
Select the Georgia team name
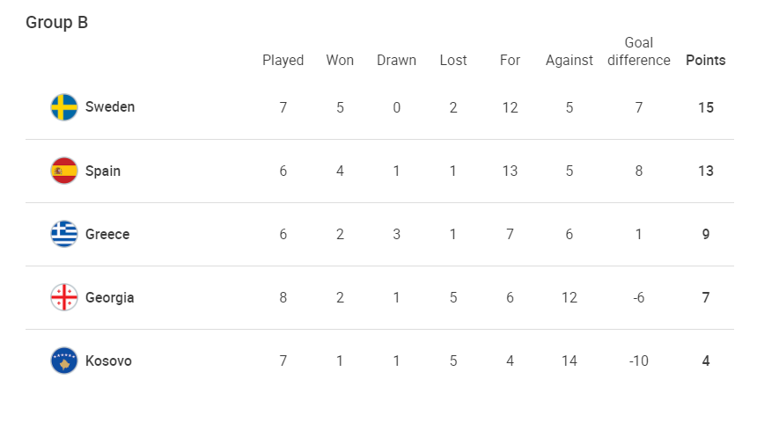point(110,297)
